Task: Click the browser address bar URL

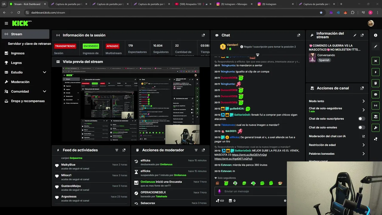Action: tap(48, 13)
